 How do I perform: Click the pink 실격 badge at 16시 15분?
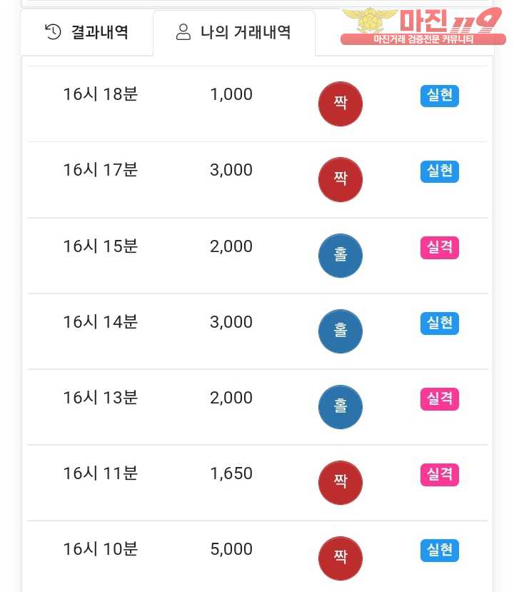[439, 248]
